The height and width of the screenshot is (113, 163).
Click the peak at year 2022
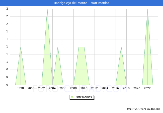[x=147, y=9]
